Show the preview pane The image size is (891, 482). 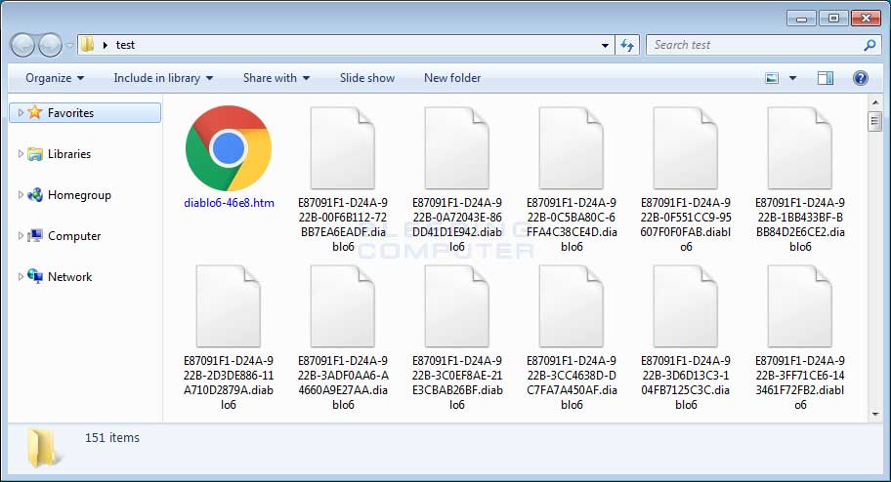[826, 78]
